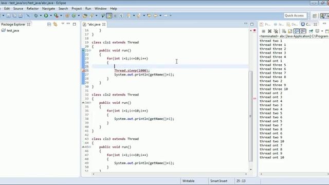329x185 pixels.
Task: Close the abc.java editor tab
Action: click(x=104, y=24)
